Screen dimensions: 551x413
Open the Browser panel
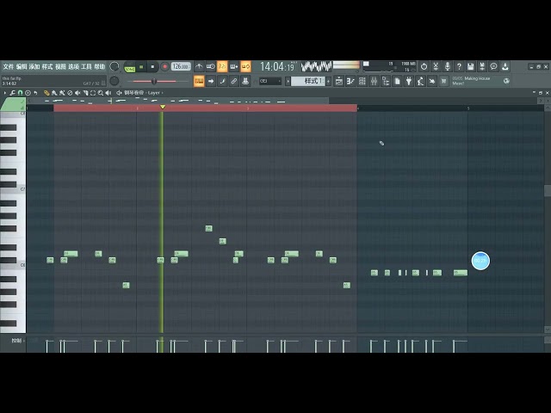386,81
